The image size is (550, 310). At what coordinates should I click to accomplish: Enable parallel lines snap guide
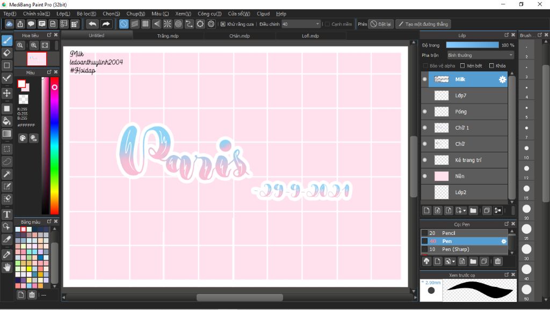pyautogui.click(x=135, y=24)
